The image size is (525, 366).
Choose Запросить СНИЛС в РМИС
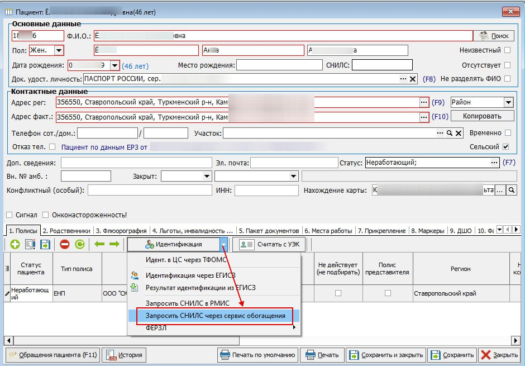coord(188,303)
